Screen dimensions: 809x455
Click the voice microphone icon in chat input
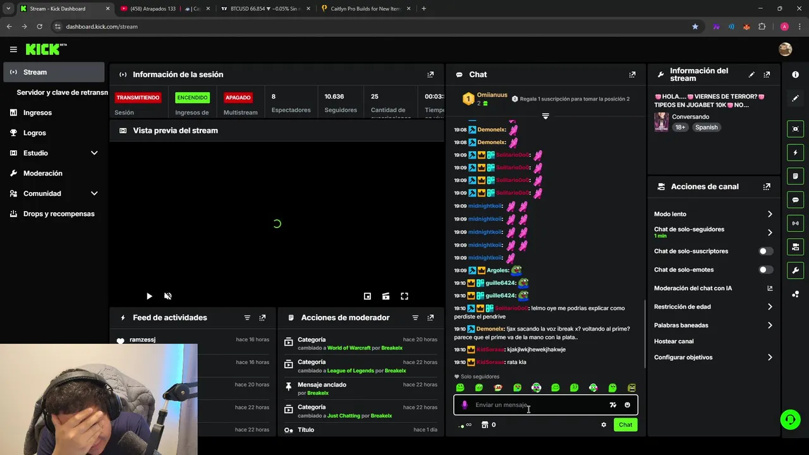coord(465,405)
